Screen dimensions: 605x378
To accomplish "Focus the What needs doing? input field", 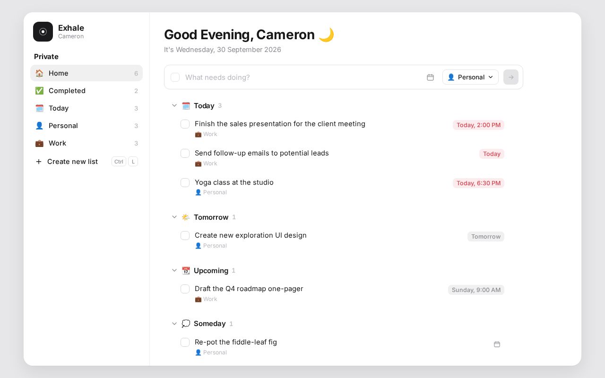I will click(302, 77).
